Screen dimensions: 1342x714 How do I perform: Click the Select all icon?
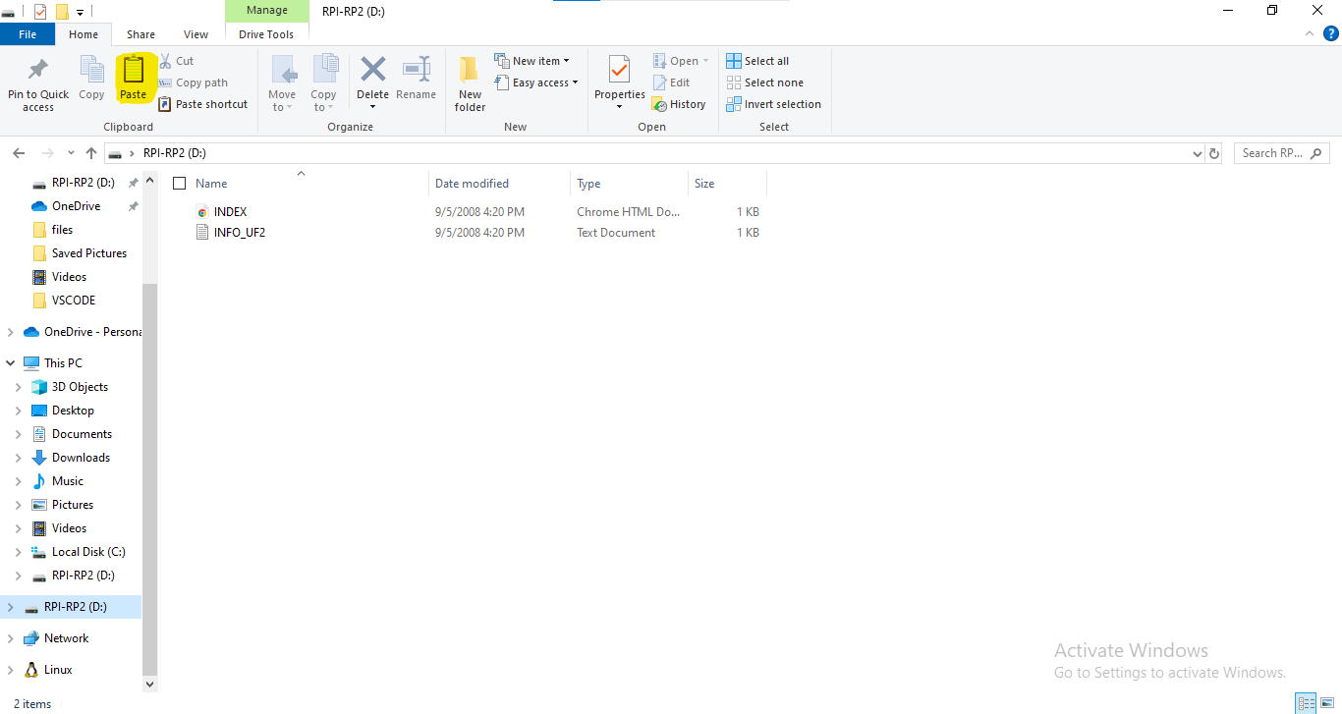pyautogui.click(x=734, y=61)
